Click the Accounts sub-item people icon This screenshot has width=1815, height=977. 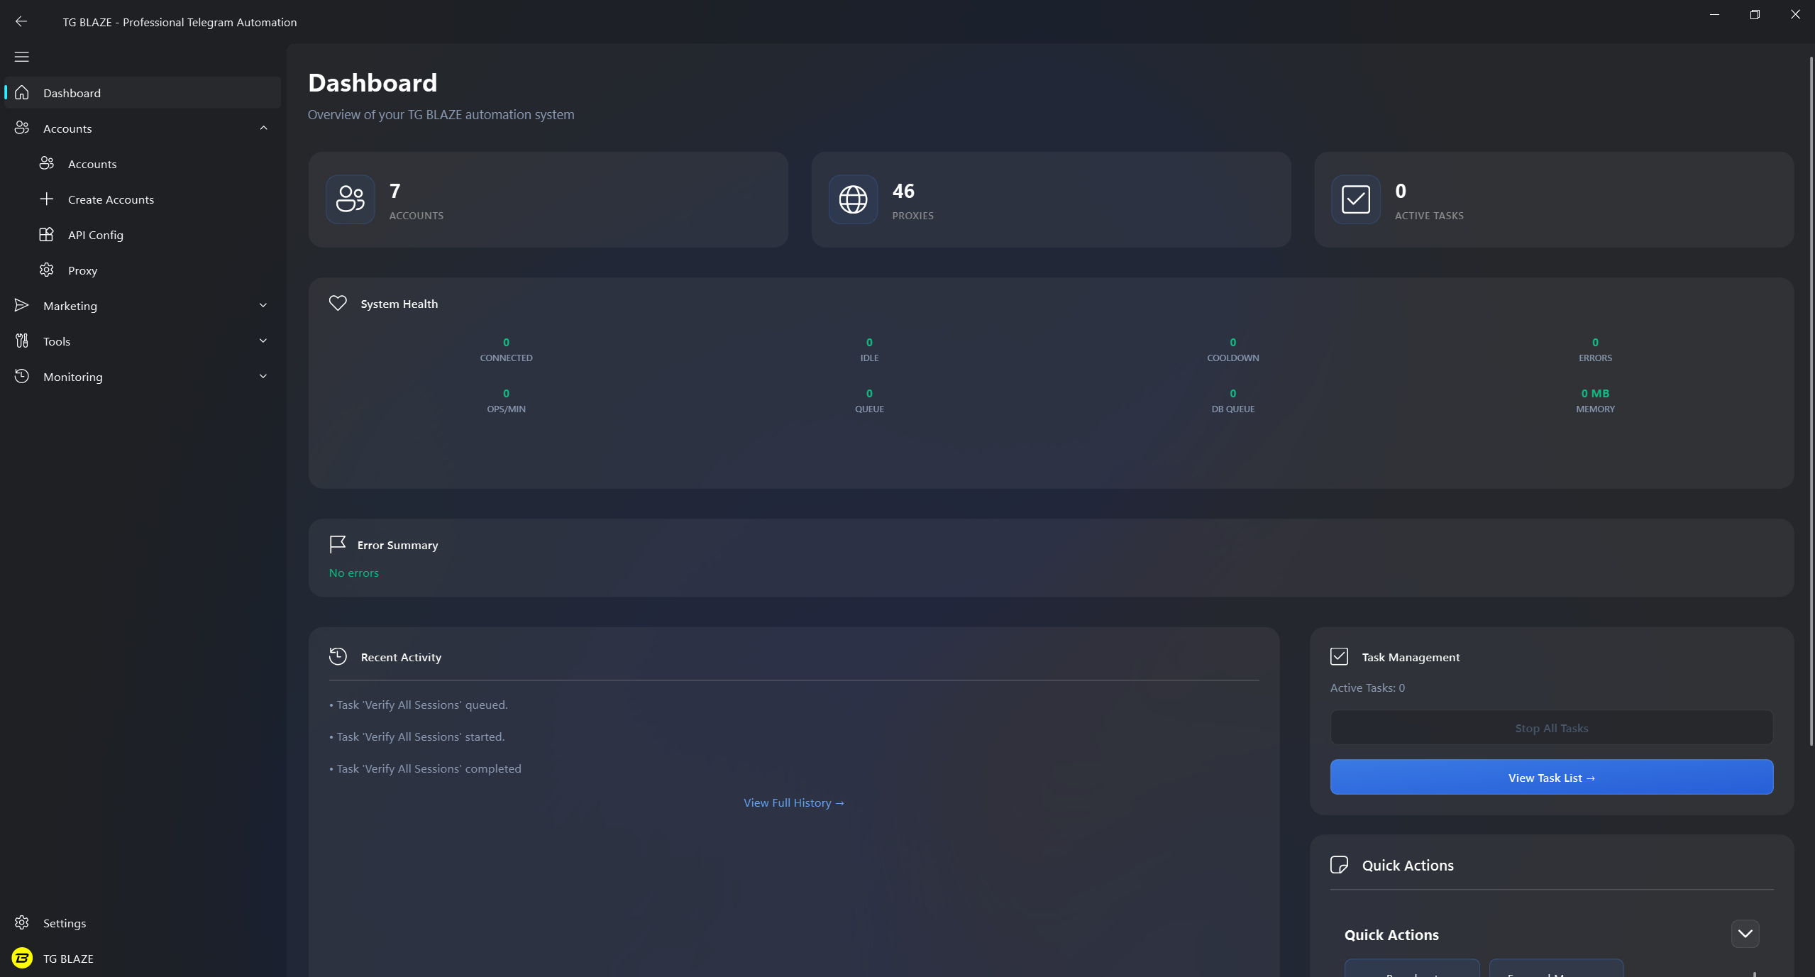(47, 163)
